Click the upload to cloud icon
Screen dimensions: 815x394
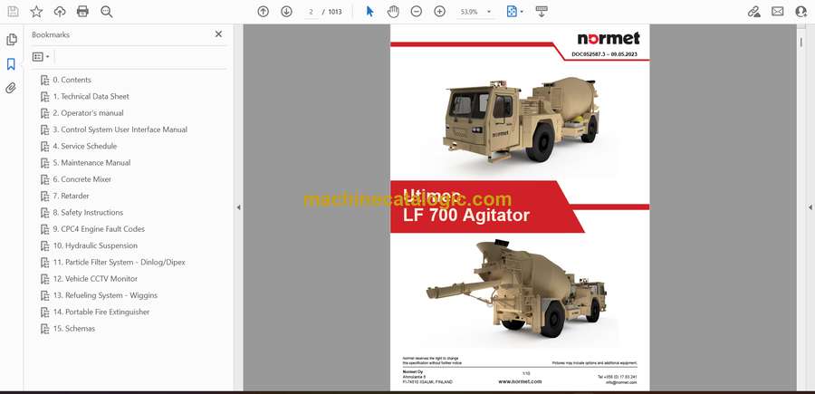[60, 12]
